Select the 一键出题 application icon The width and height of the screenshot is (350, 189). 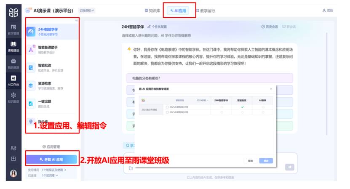pos(31,103)
